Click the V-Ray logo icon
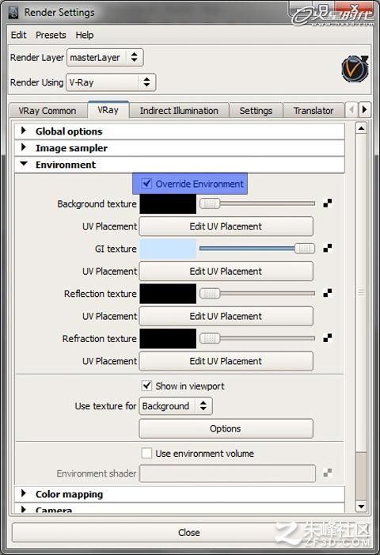Screen dimensions: 380x555 pyautogui.click(x=355, y=68)
